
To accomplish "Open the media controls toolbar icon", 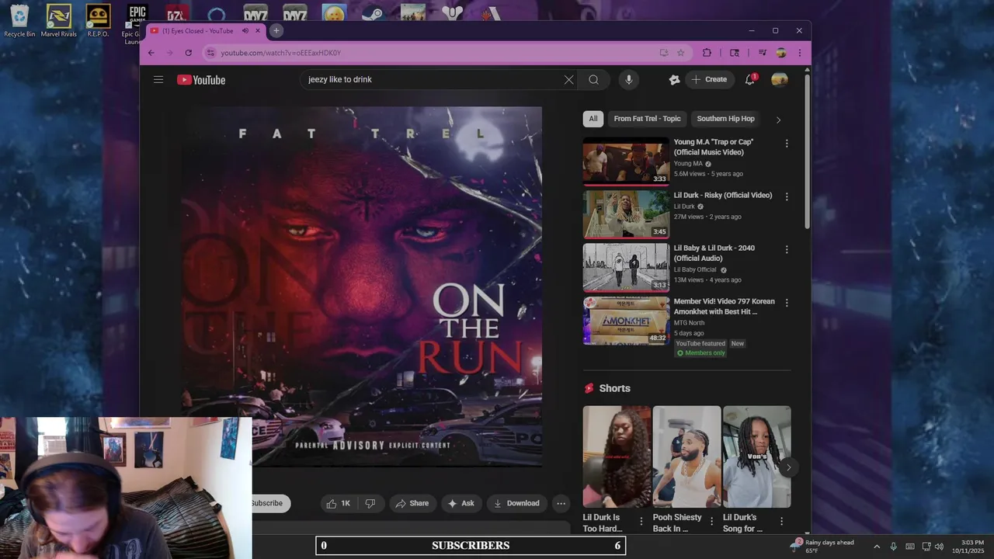I will (762, 53).
